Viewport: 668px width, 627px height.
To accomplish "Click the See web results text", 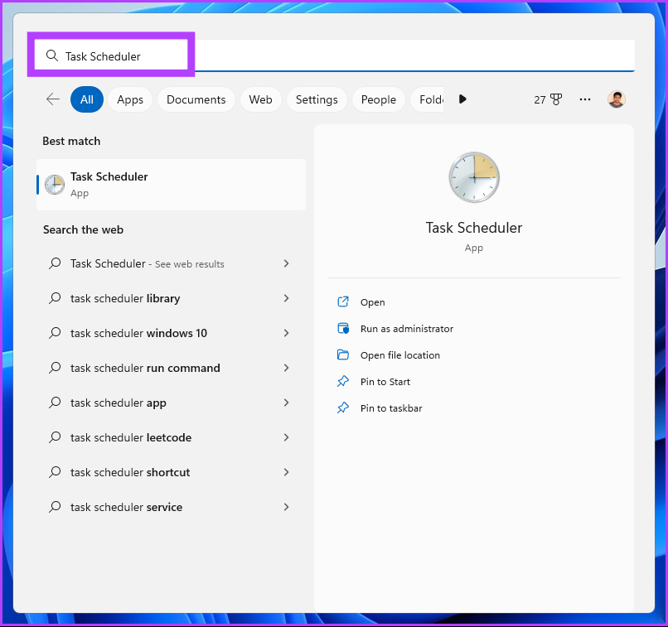I will click(x=189, y=264).
